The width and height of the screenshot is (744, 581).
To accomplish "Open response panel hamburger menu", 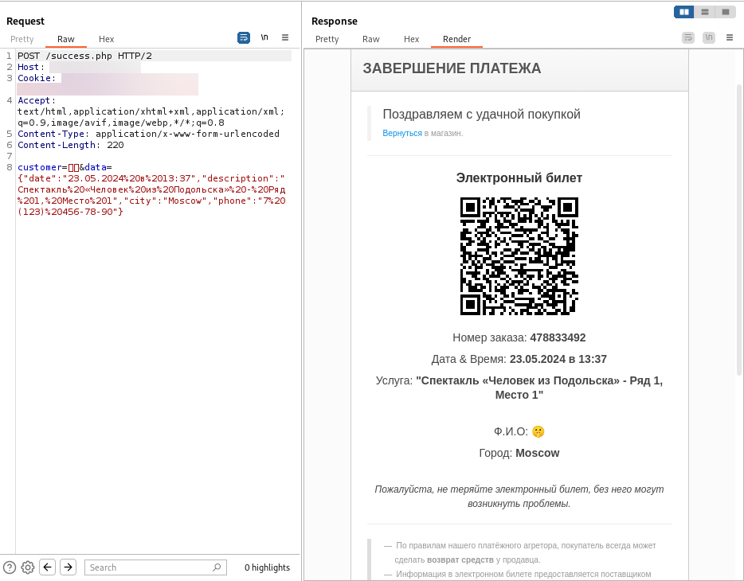I will (730, 37).
